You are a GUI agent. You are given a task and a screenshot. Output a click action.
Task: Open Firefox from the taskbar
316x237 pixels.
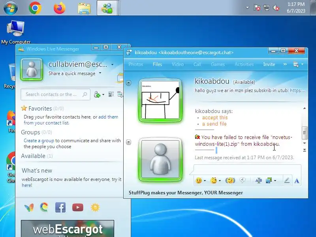pos(60,8)
